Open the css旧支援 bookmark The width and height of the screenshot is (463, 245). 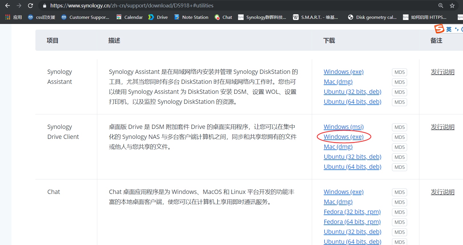42,17
